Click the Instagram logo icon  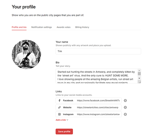59,114
